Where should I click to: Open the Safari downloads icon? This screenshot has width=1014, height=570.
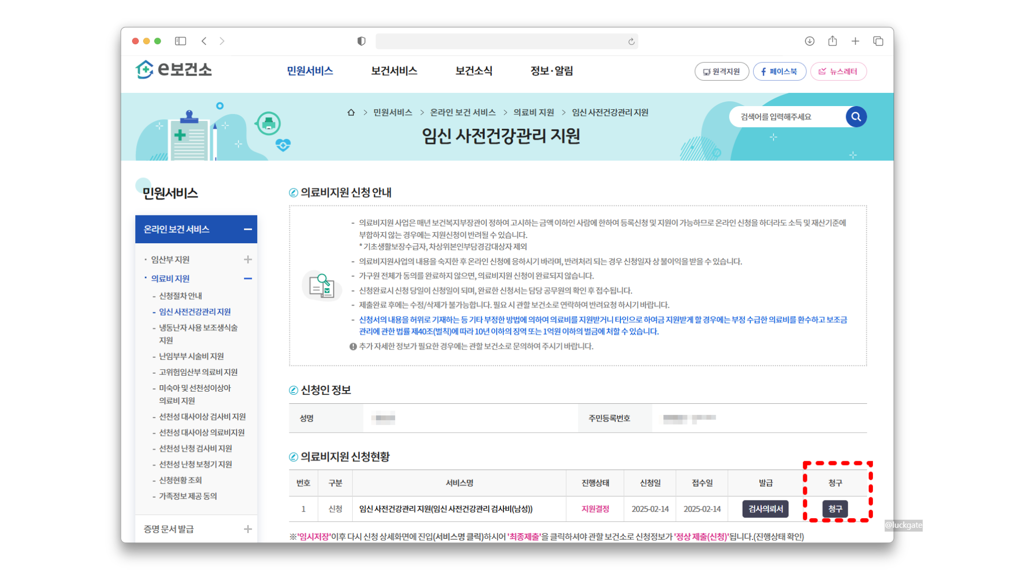(810, 41)
